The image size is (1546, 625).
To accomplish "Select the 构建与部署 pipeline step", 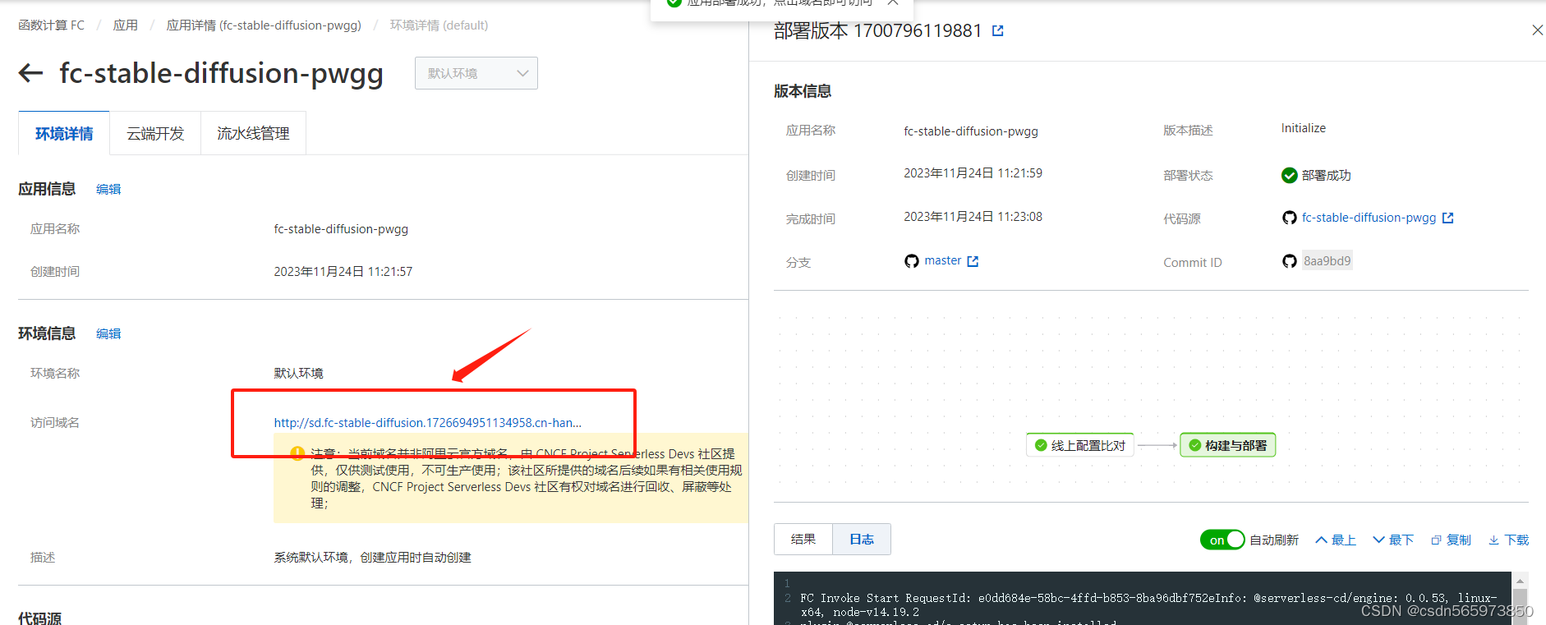I will pyautogui.click(x=1228, y=445).
